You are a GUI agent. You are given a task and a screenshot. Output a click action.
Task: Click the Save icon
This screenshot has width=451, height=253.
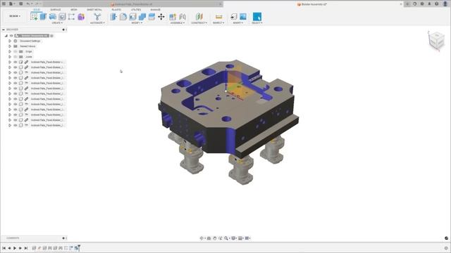(x=21, y=4)
